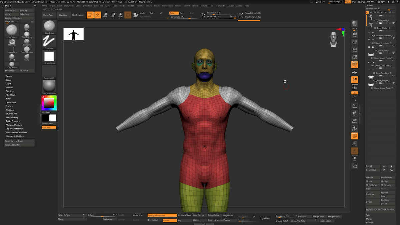This screenshot has height=225, width=400.
Task: Click the main color picker square
Action: (x=49, y=103)
